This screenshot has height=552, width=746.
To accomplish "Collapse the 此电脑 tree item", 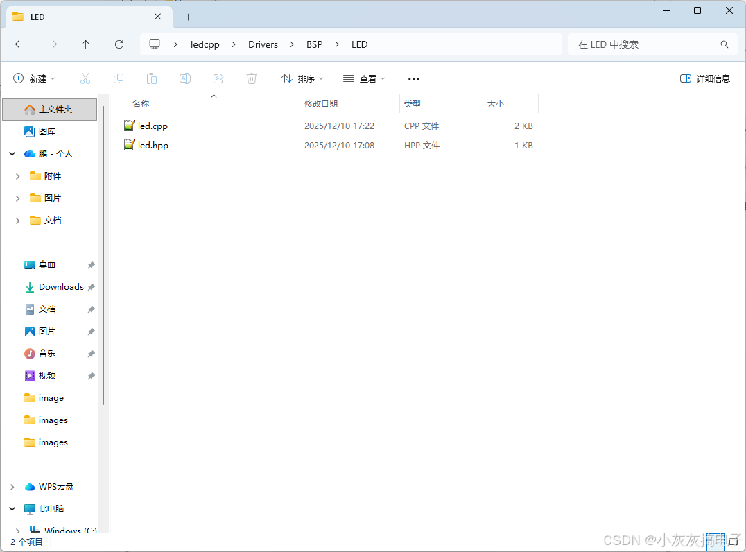I will (12, 508).
